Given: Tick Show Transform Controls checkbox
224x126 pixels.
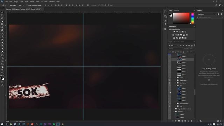Looking at the screenshot, I should pos(27,5).
